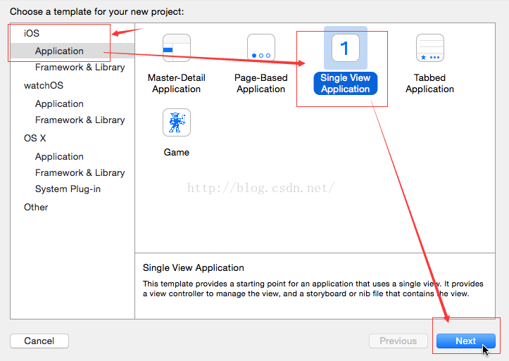Viewport: 509px width, 361px height.
Task: Click the OS X section header
Action: coord(34,138)
